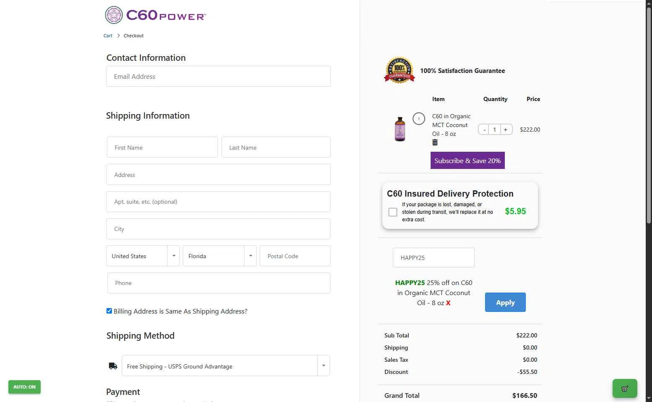The image size is (652, 402).
Task: Open the Florida state dropdown
Action: [220, 256]
